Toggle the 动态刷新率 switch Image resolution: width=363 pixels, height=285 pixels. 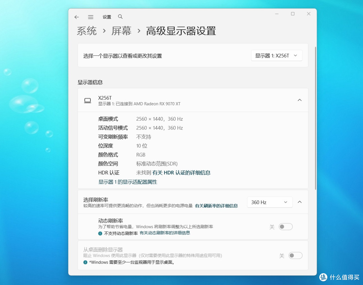pos(285,227)
